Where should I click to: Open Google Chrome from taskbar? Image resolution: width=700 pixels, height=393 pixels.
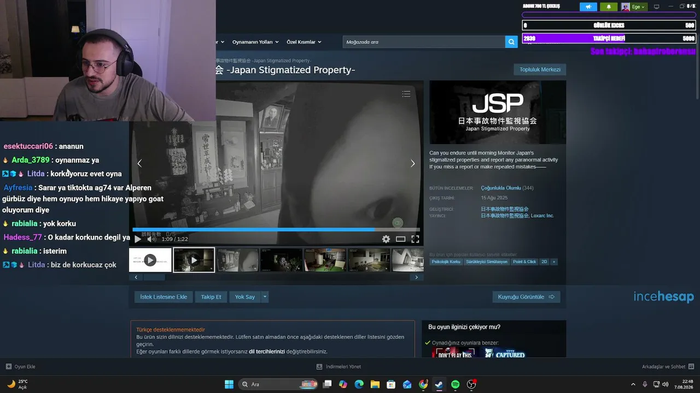coord(423,384)
